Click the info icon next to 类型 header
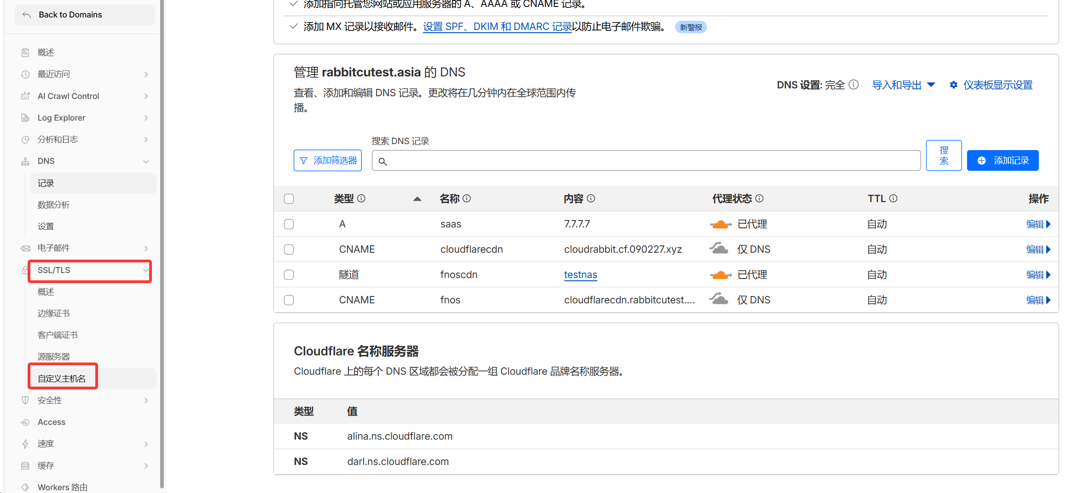Screen dimensions: 1066x493 click(x=361, y=198)
